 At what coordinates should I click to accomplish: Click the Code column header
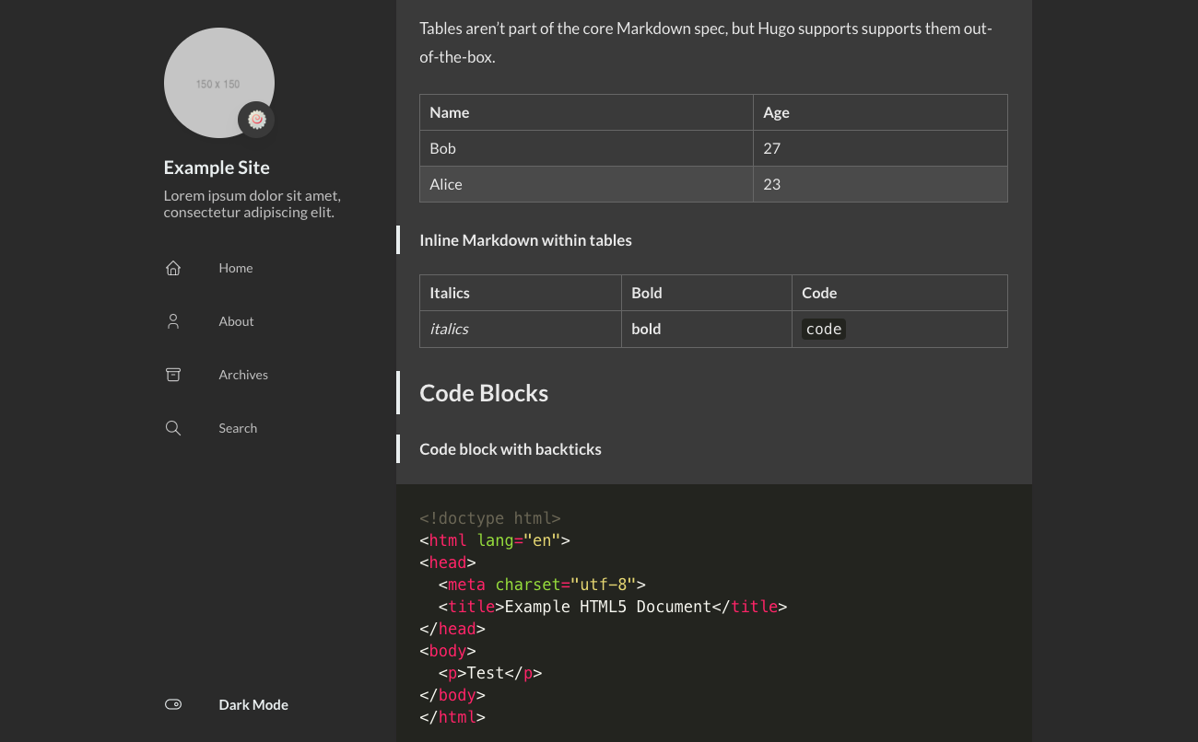point(899,293)
